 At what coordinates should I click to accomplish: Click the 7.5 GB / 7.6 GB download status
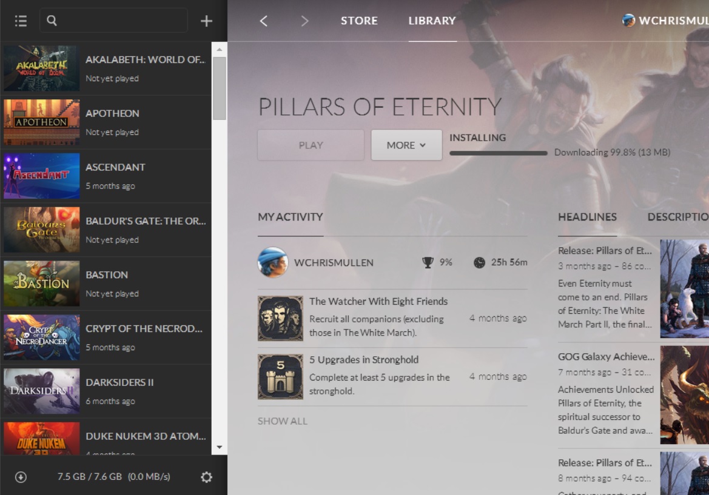[x=90, y=476]
